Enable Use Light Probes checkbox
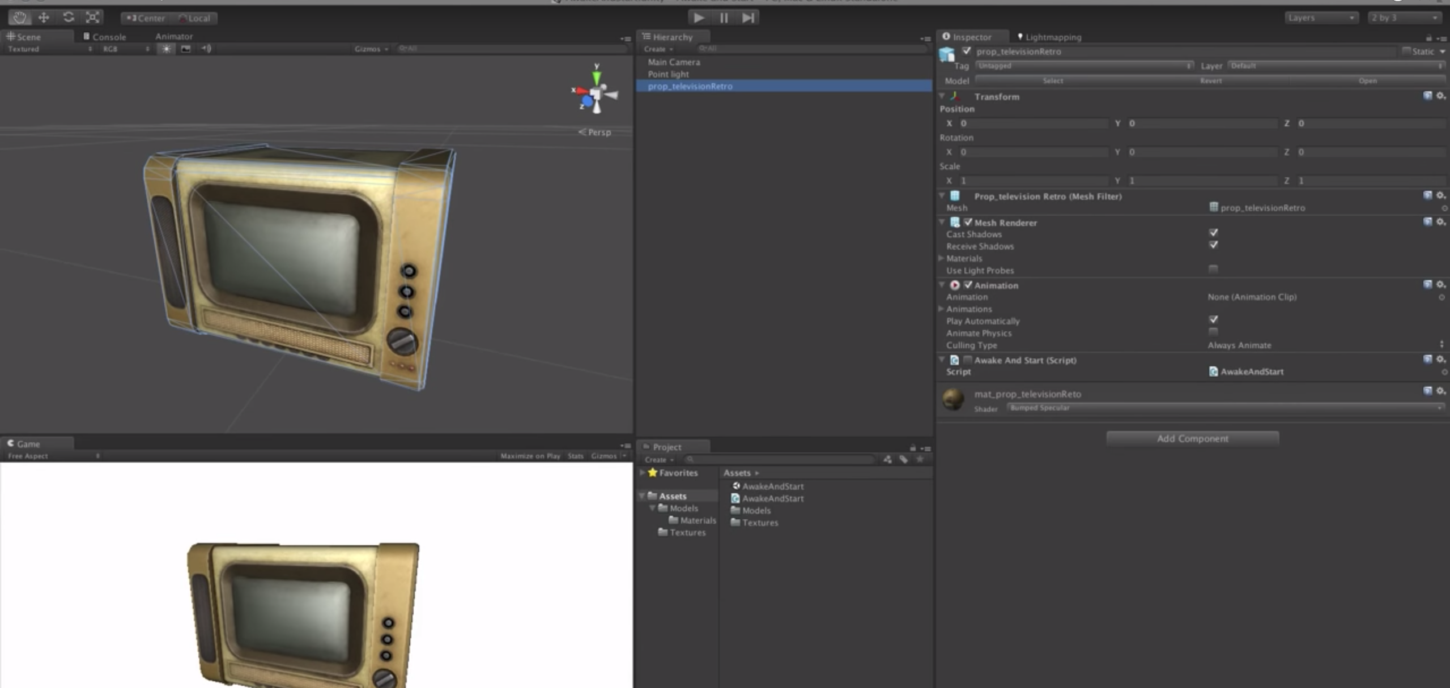Screen dimensions: 1450x688 (x=1213, y=269)
